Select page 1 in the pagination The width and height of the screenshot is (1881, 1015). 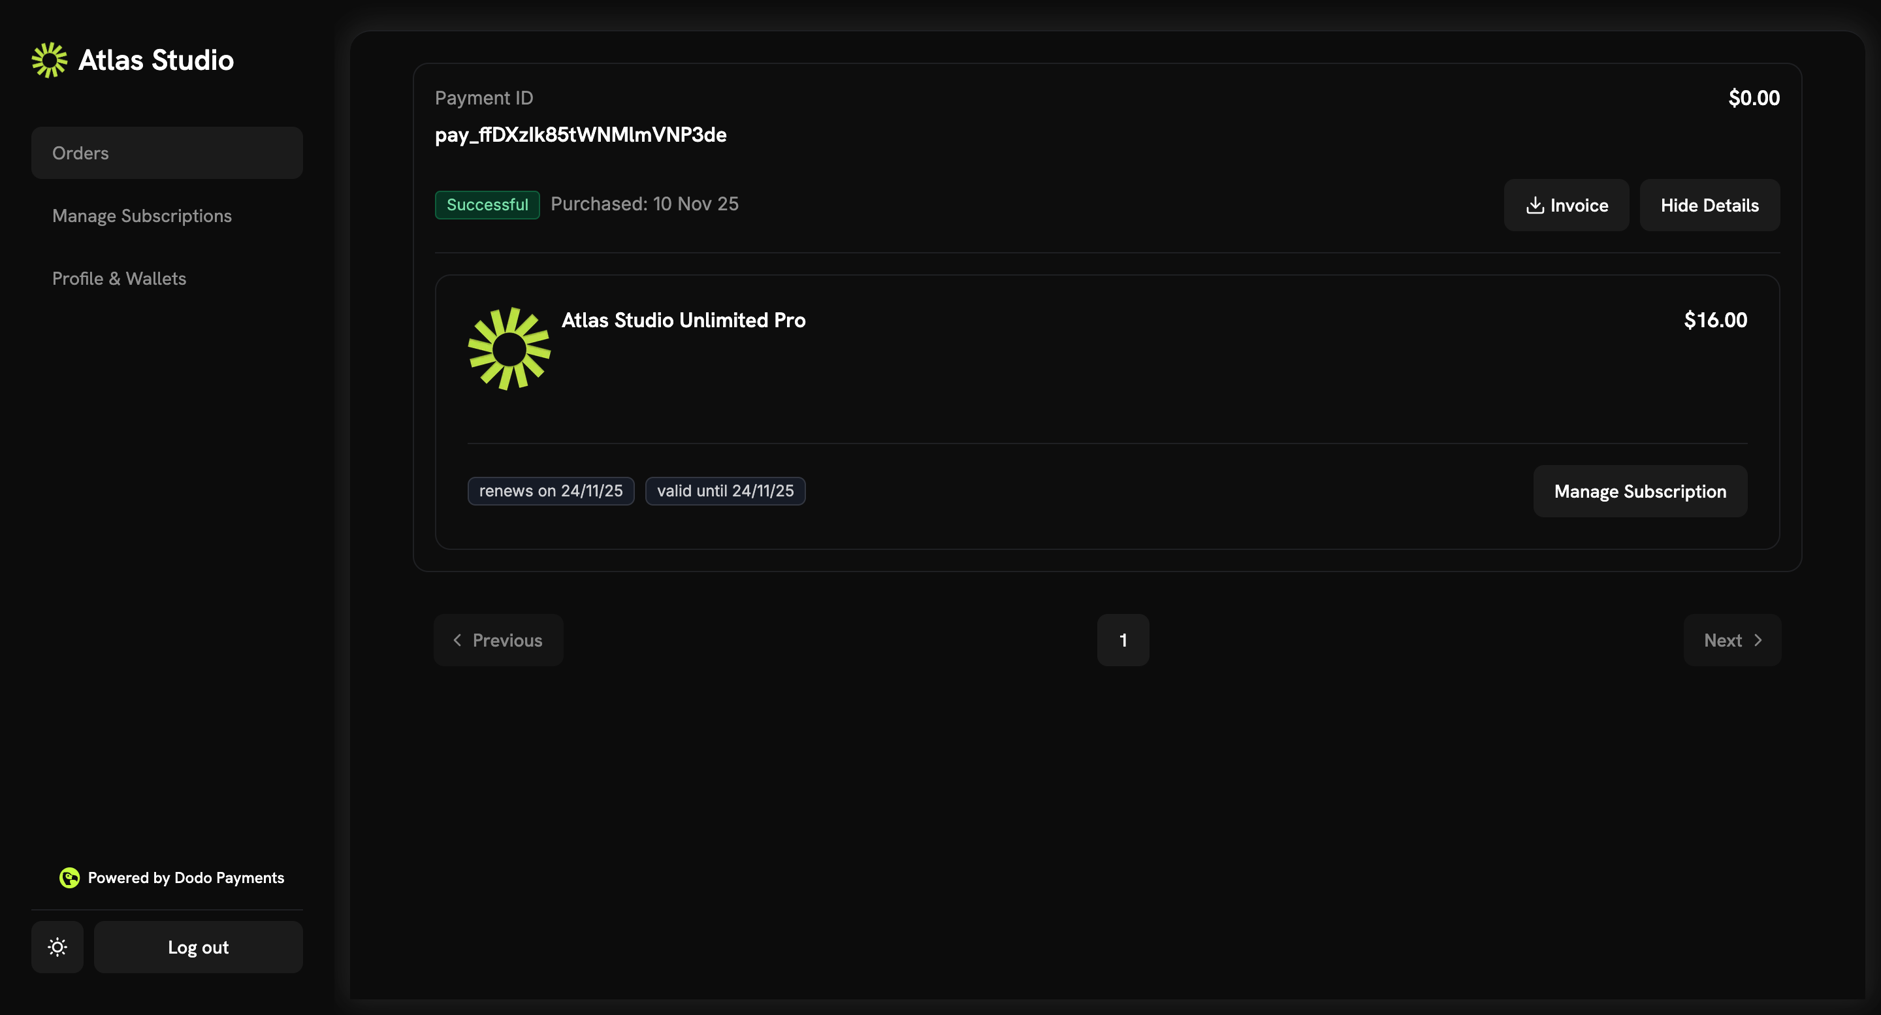point(1123,639)
